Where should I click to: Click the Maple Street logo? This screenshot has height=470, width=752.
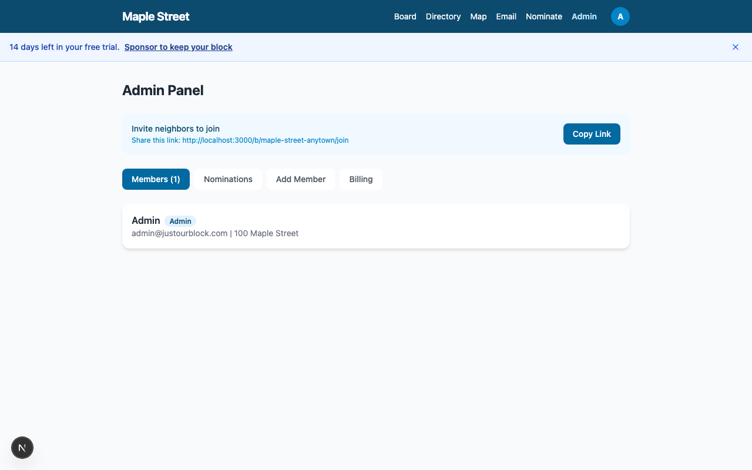156,16
